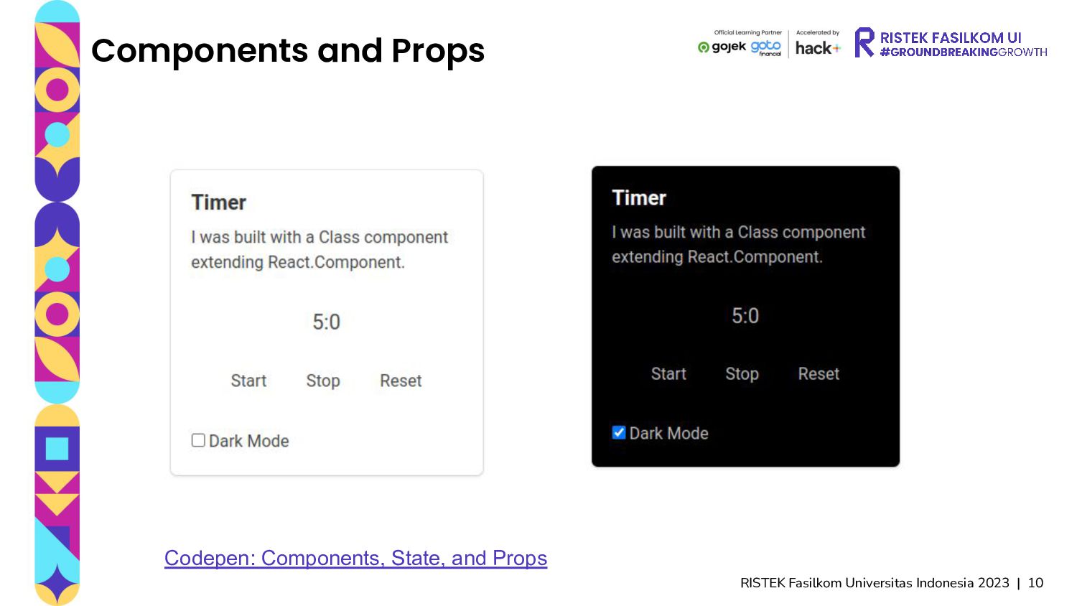Click the 5:0 display in dark card

pos(745,316)
